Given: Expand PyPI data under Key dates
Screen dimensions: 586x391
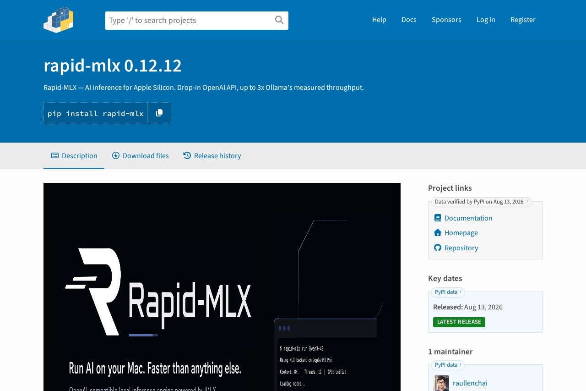Looking at the screenshot, I should pos(448,292).
